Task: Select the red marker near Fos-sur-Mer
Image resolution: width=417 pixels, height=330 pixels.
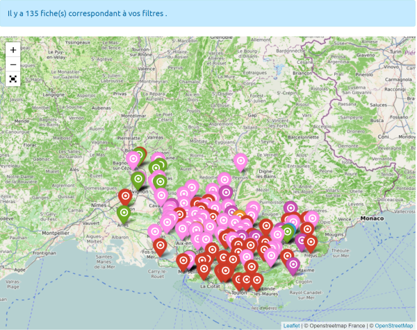Action: (161, 245)
